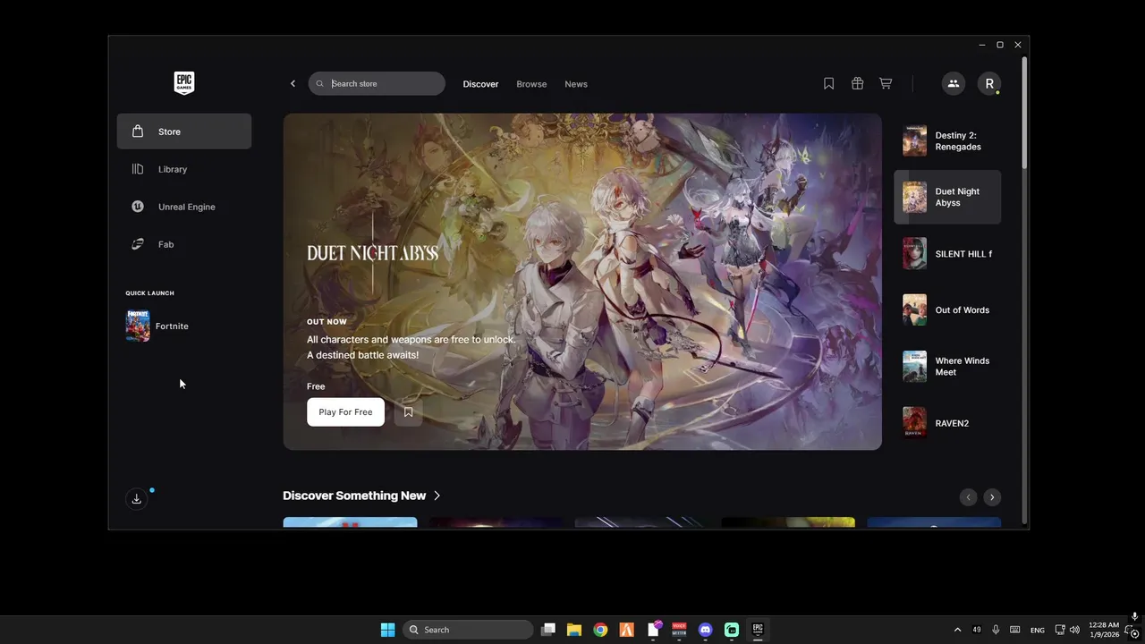Open the volume speaker tray icon
Image resolution: width=1145 pixels, height=644 pixels.
(x=1074, y=630)
